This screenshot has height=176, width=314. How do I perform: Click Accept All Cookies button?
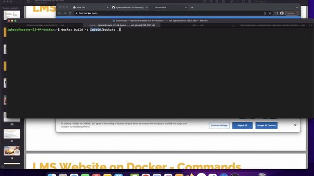click(266, 126)
